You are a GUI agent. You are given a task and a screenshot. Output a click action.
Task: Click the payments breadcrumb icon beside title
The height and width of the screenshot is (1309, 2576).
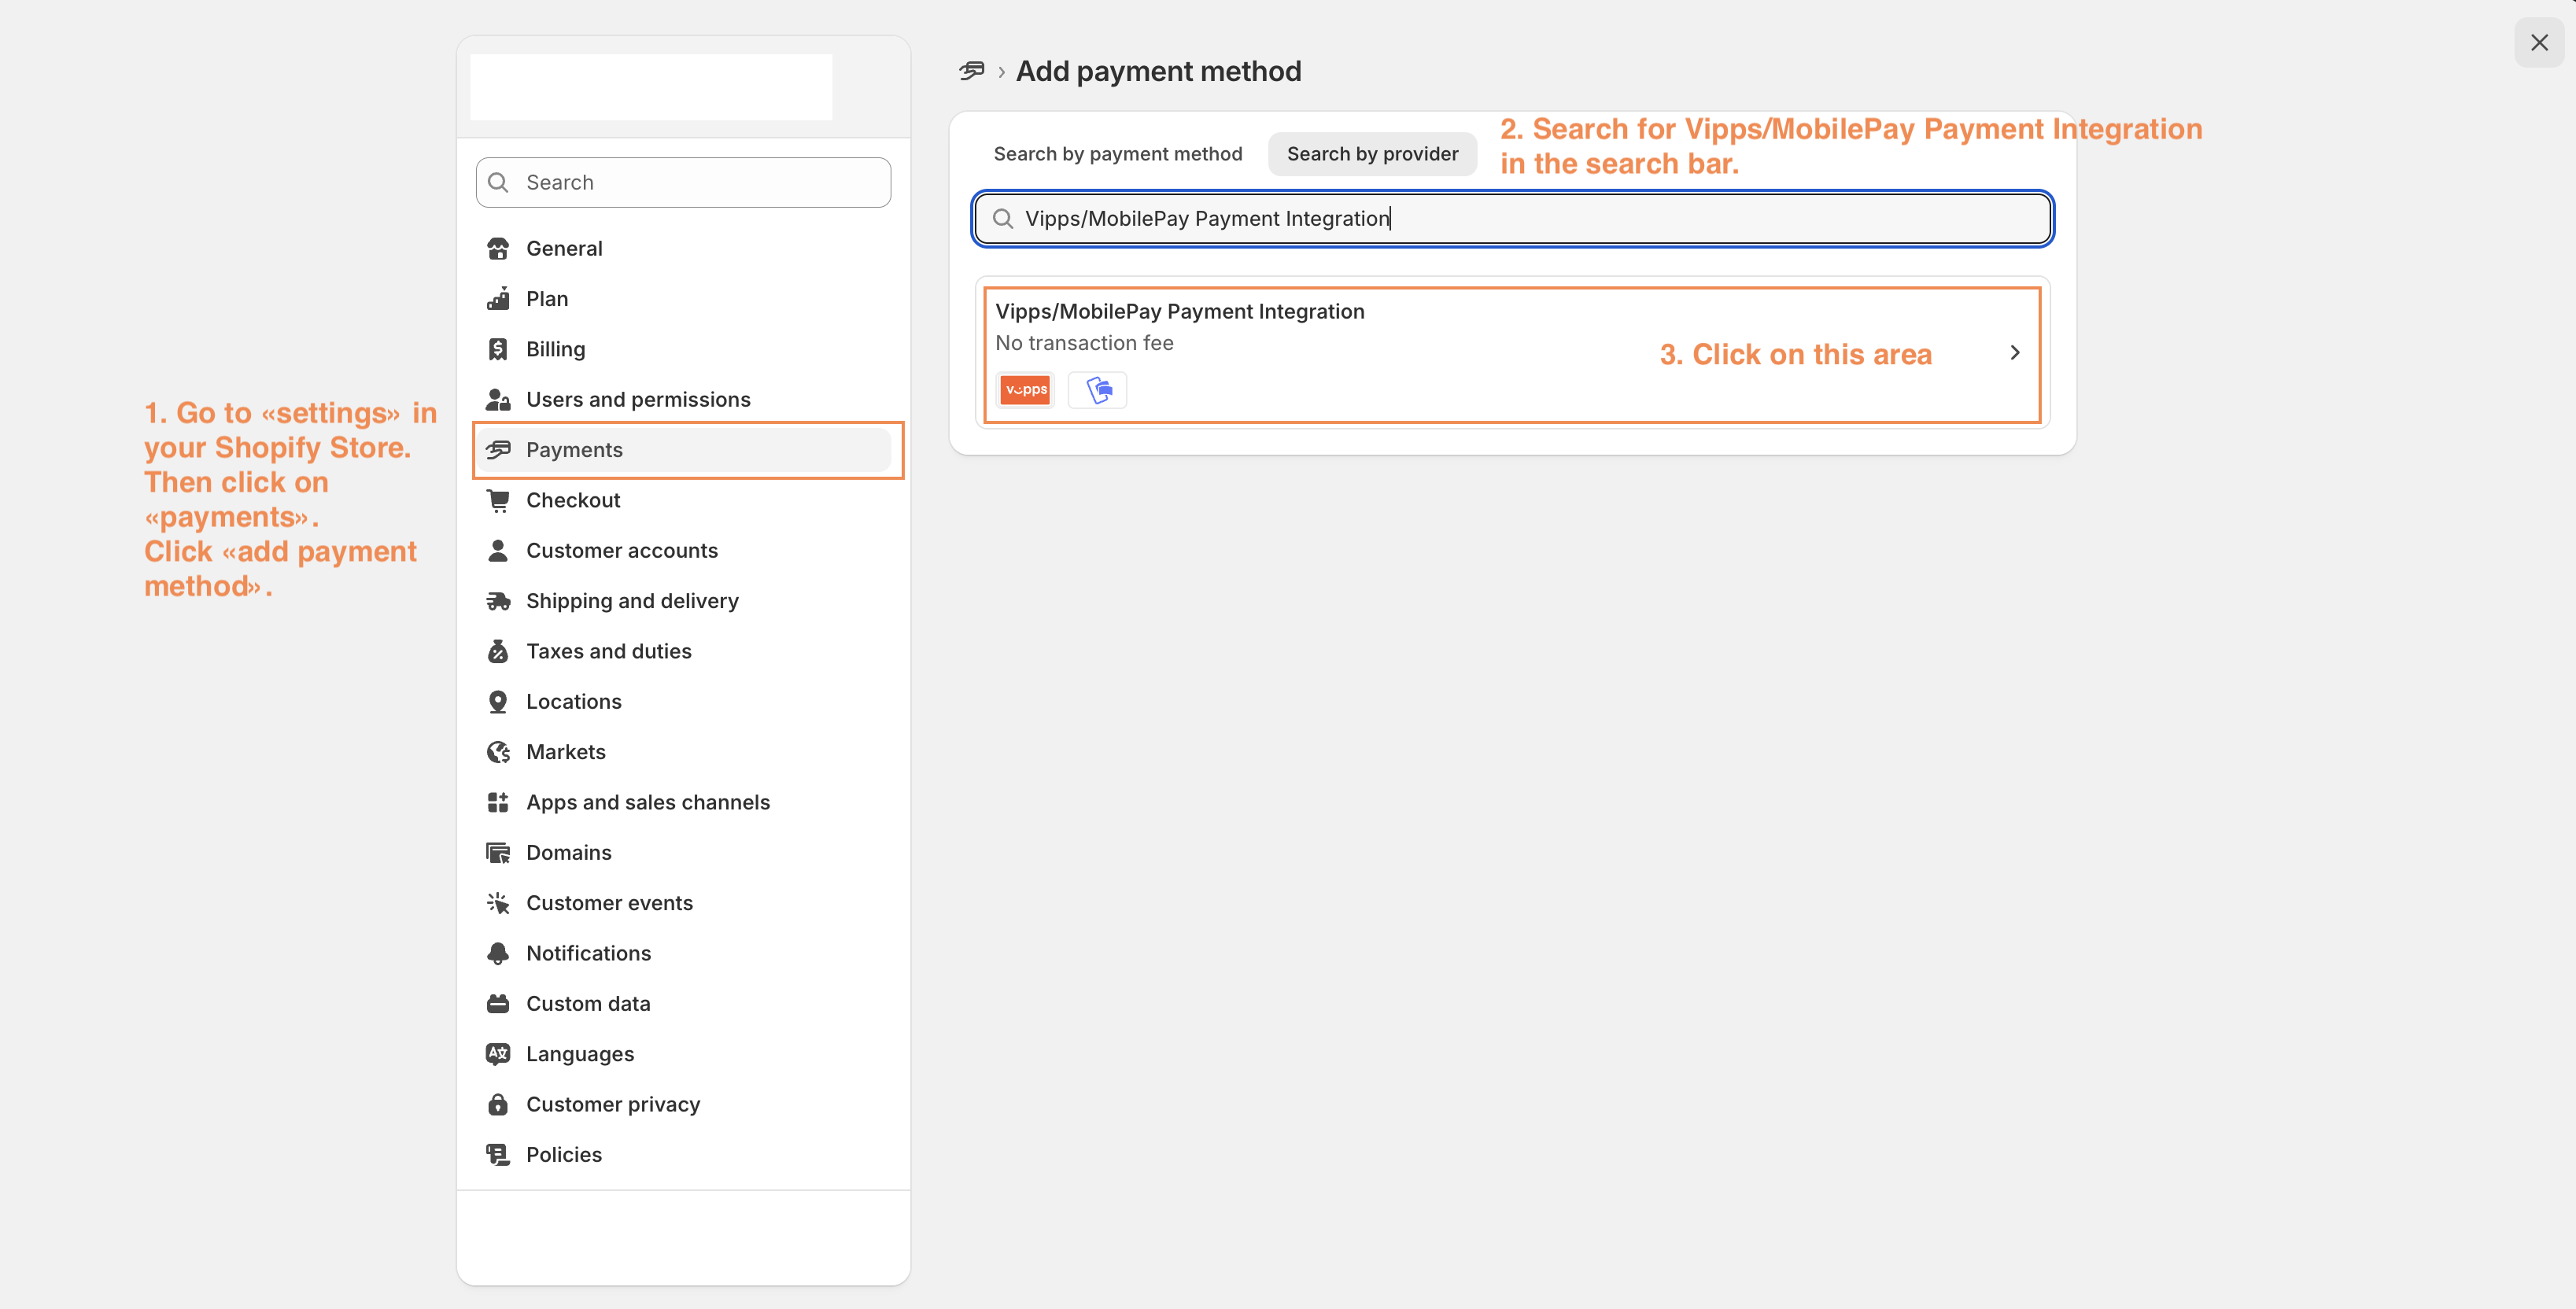(x=971, y=71)
